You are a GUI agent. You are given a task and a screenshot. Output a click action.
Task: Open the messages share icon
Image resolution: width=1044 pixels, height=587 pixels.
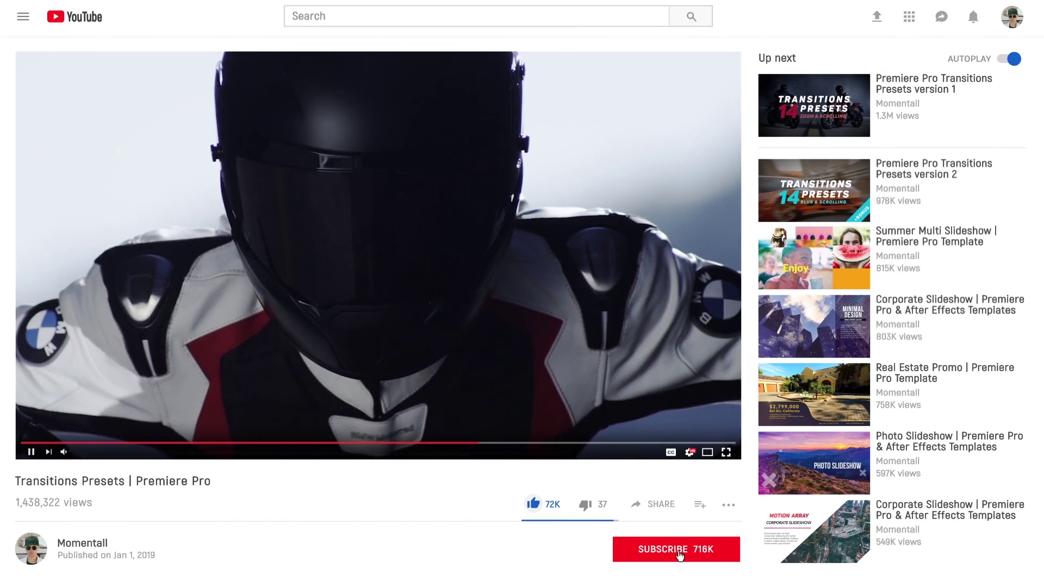(941, 17)
